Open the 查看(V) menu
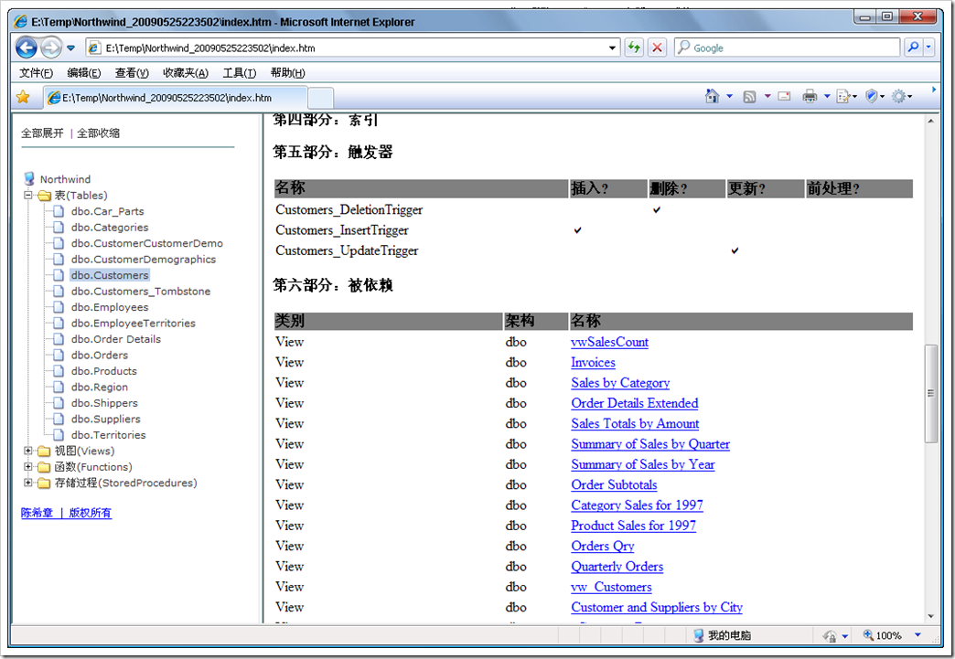This screenshot has width=955, height=659. [132, 73]
